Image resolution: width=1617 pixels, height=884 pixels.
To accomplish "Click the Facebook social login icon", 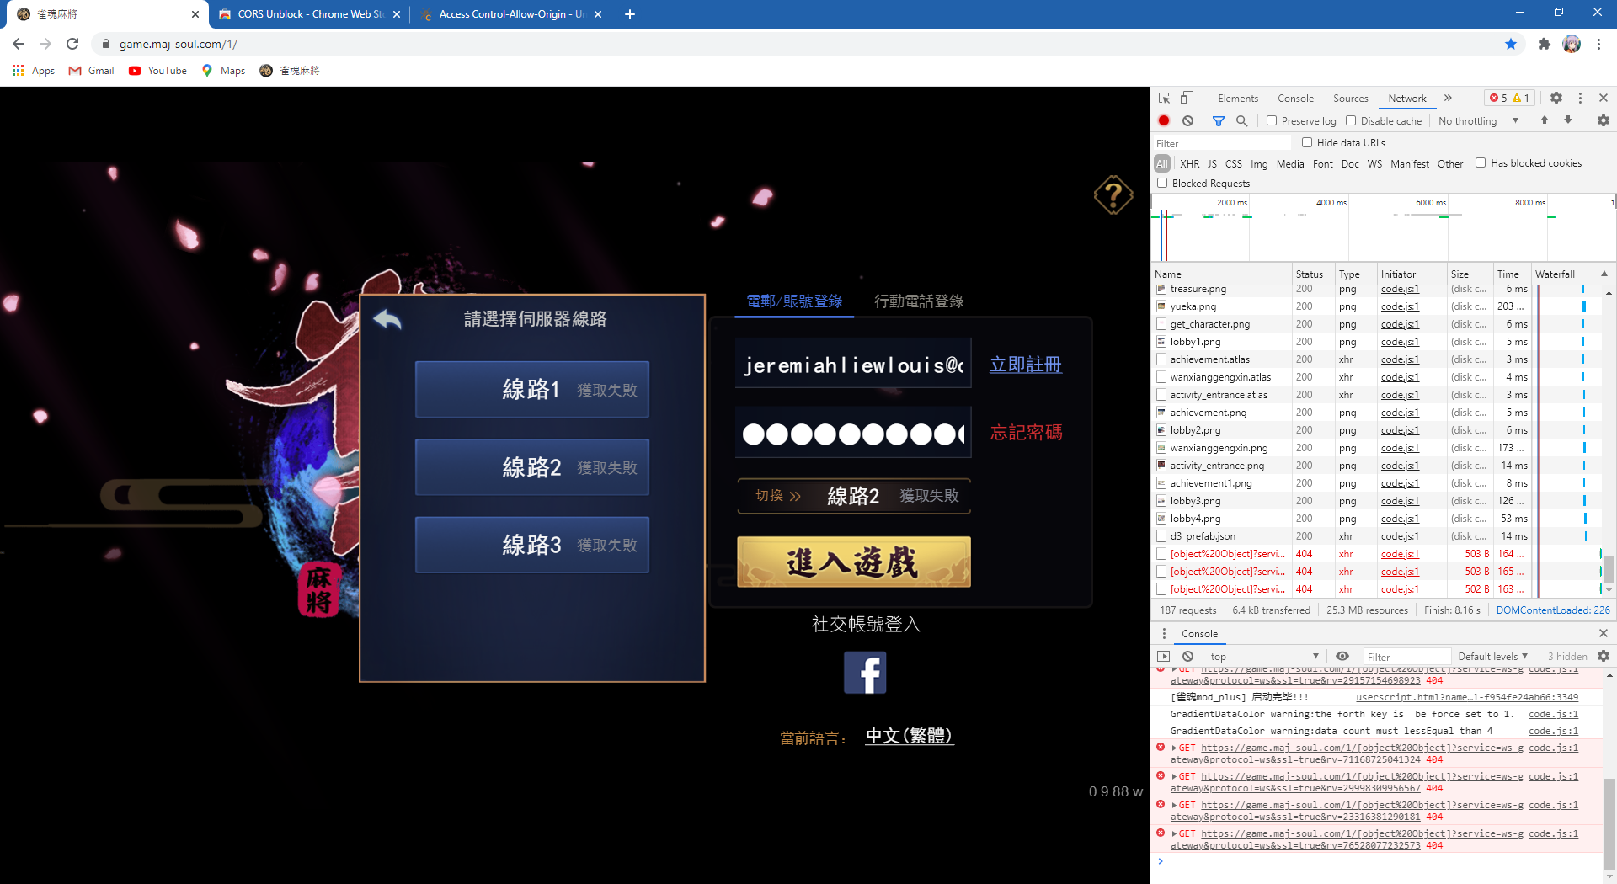I will [x=866, y=672].
